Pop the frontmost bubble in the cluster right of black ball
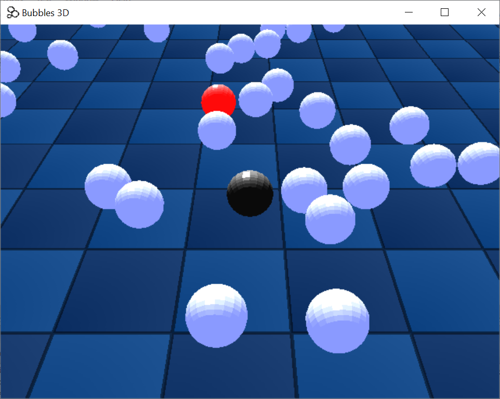 point(330,219)
